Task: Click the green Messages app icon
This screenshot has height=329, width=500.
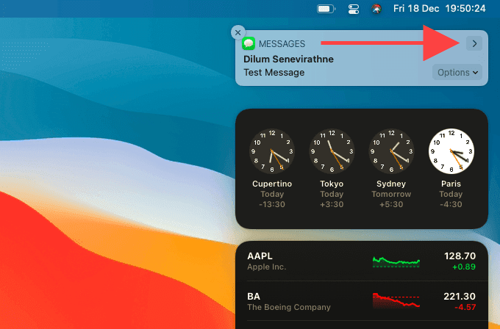Action: pyautogui.click(x=249, y=44)
